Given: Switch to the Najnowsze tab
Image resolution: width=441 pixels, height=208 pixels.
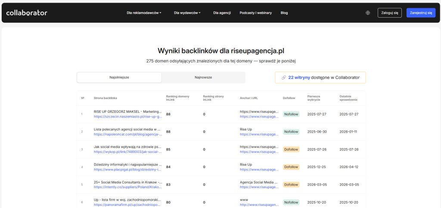Looking at the screenshot, I should coord(203,77).
